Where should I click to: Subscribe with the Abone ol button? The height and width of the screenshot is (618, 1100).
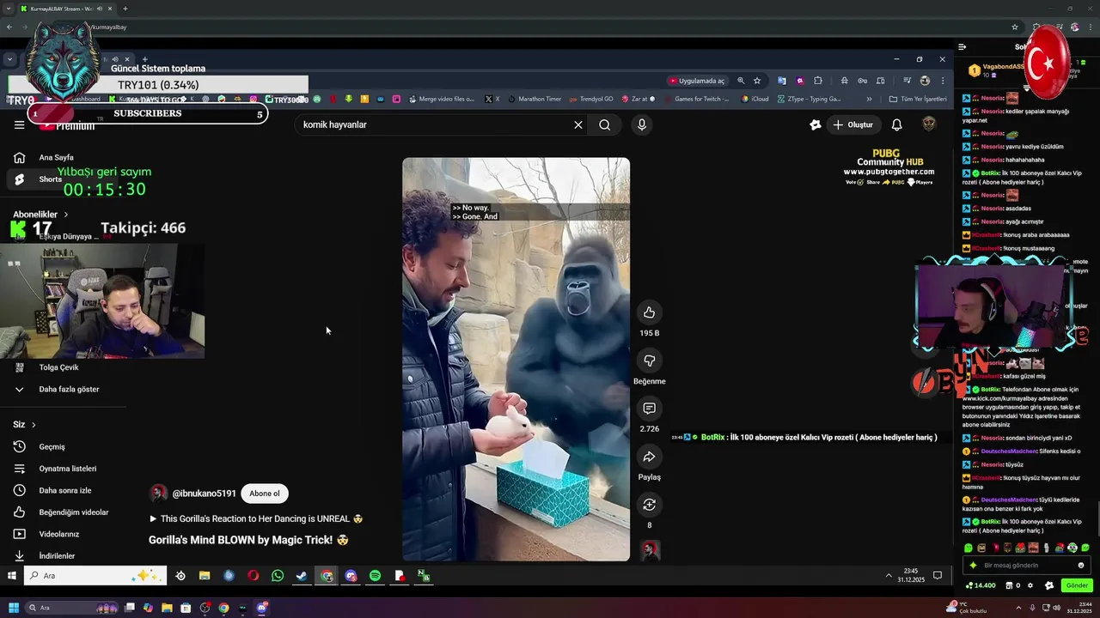[x=265, y=494]
